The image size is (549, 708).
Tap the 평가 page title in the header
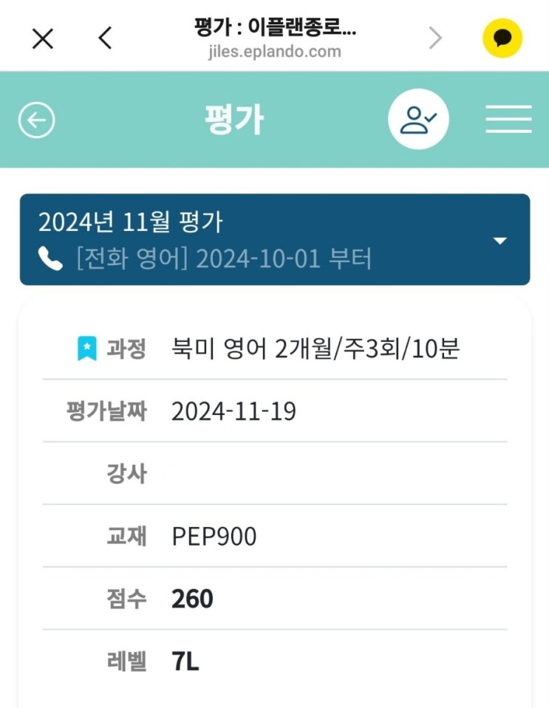coord(234,120)
